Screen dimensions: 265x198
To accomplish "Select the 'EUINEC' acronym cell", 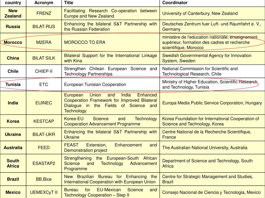I will click(x=44, y=103).
